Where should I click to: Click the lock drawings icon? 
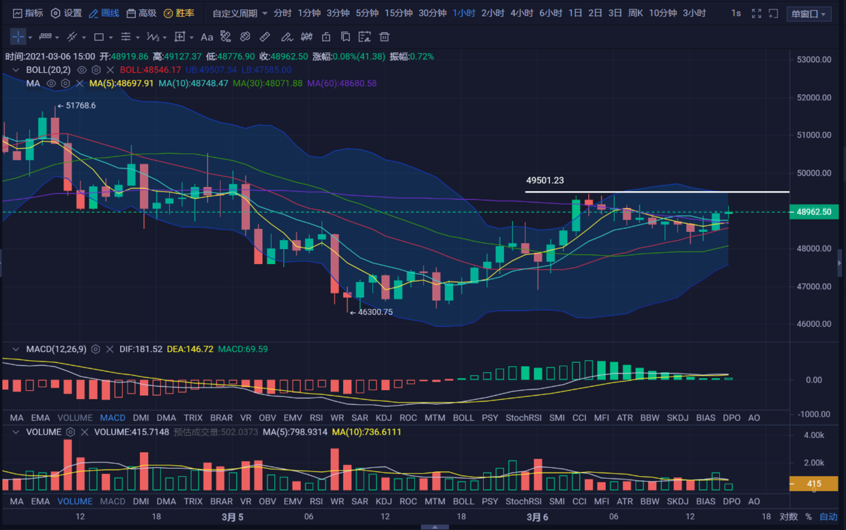coord(326,37)
